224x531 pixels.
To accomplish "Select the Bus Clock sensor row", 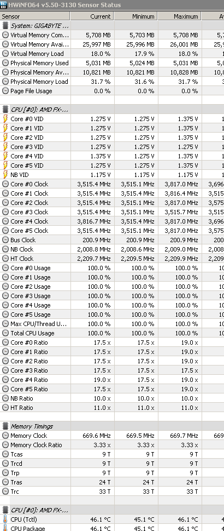I will [x=112, y=240].
